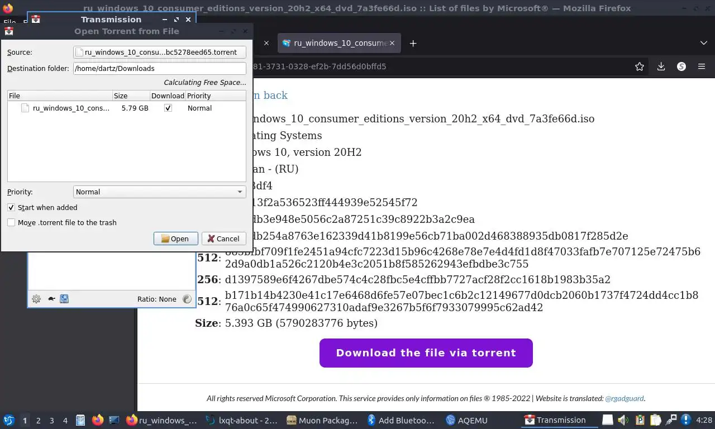This screenshot has width=715, height=429.
Task: Sort file list by Size column header
Action: coord(131,96)
